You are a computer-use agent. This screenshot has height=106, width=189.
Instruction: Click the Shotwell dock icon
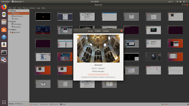coord(4,60)
